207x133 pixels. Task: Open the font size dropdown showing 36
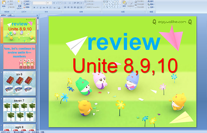click(49, 3)
